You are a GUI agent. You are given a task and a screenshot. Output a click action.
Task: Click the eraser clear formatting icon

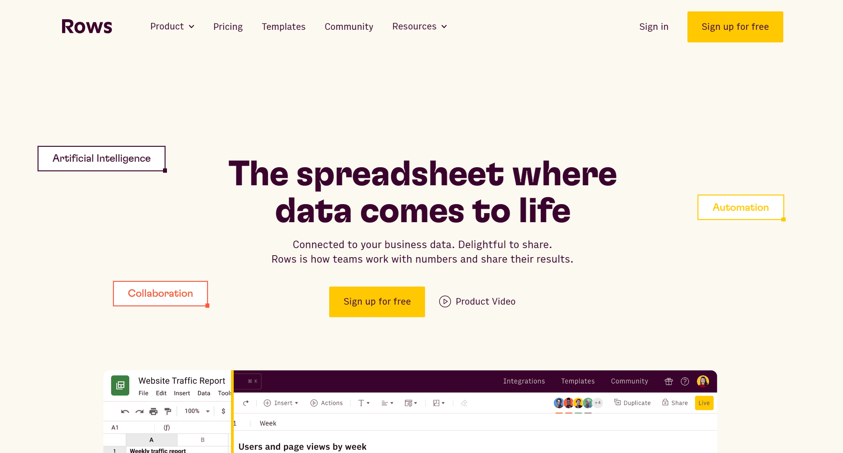point(464,403)
